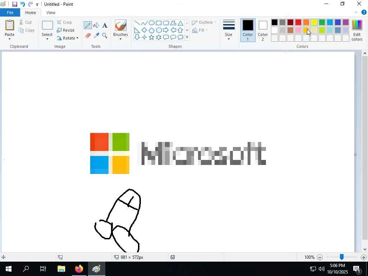Image resolution: width=368 pixels, height=276 pixels.
Task: Click the Paste clipboard button
Action: 10,25
